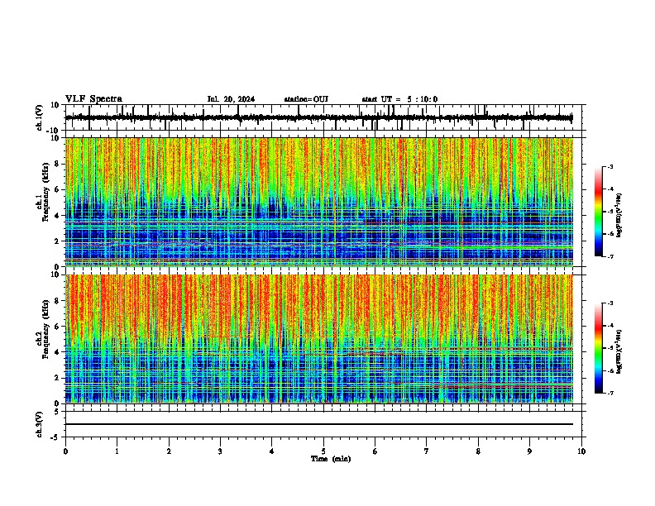The height and width of the screenshot is (506, 655).
Task: Click the "4" kHz tick on ch.2 frequency axis
Action: click(x=58, y=352)
